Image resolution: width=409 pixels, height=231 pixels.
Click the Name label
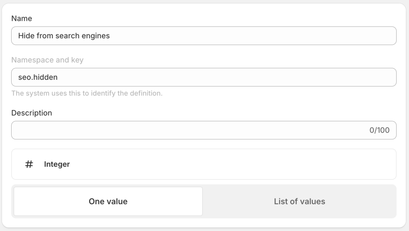click(22, 18)
